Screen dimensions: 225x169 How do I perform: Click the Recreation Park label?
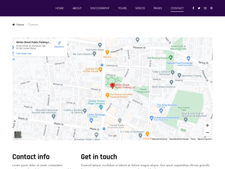coord(184,109)
